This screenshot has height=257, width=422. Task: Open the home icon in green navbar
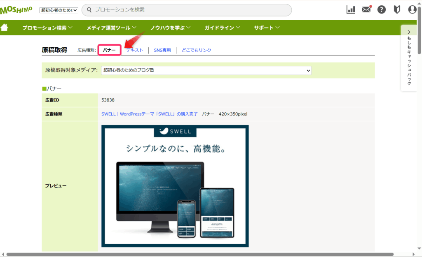pyautogui.click(x=4, y=28)
